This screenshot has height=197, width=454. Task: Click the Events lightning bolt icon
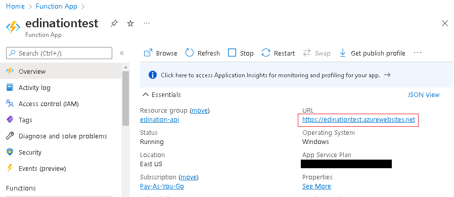coord(10,168)
